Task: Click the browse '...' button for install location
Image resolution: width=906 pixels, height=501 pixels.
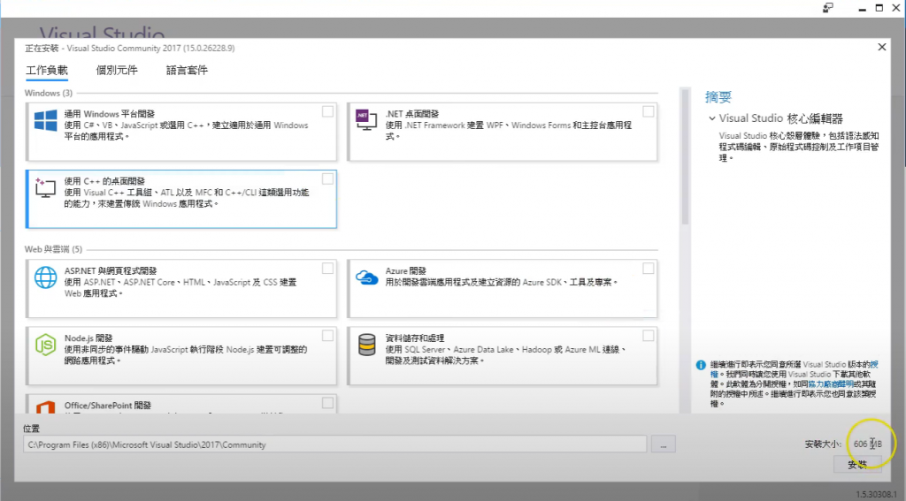Action: [x=664, y=444]
